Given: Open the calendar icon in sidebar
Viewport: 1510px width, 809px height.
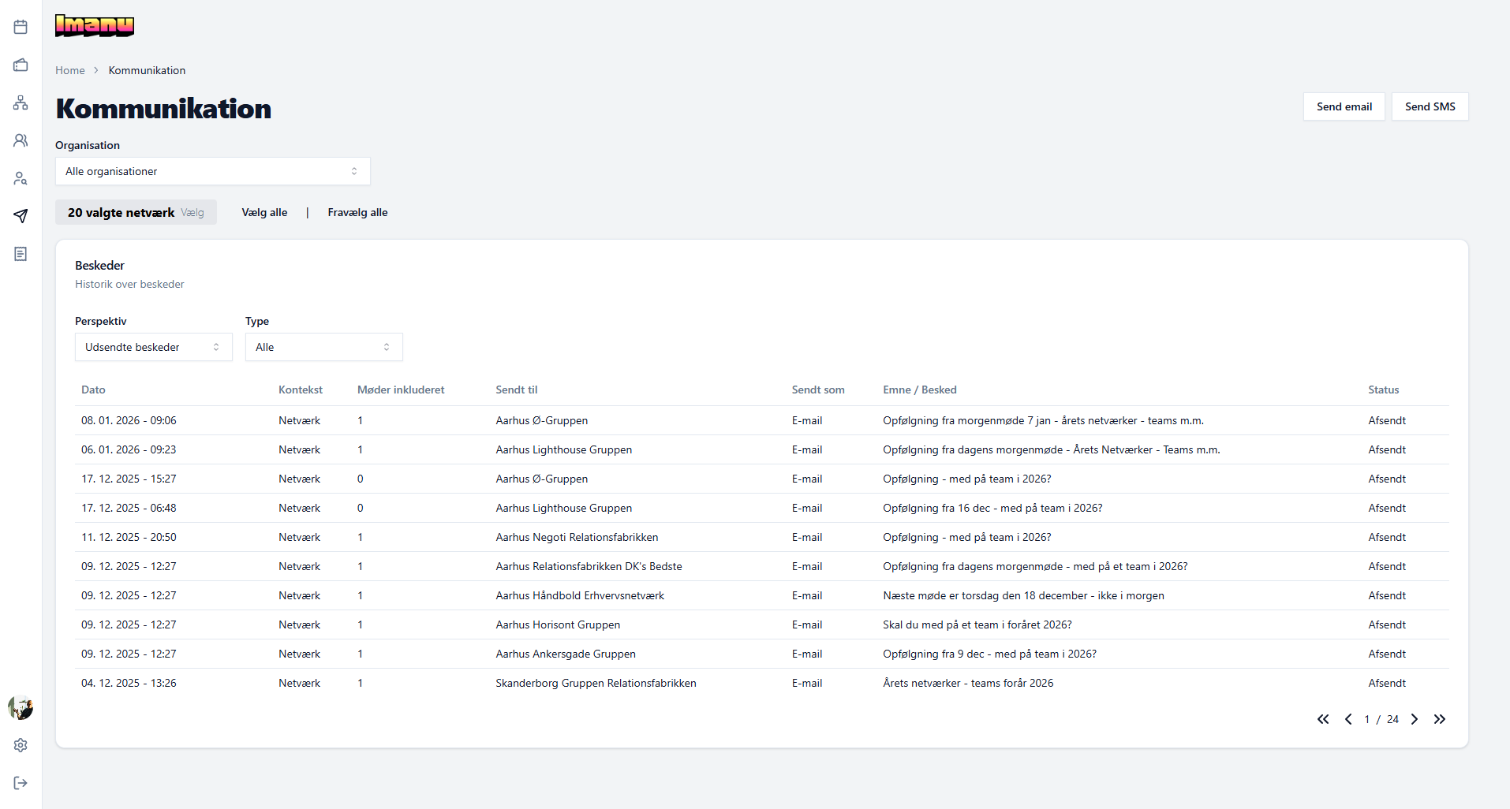Looking at the screenshot, I should 21,27.
